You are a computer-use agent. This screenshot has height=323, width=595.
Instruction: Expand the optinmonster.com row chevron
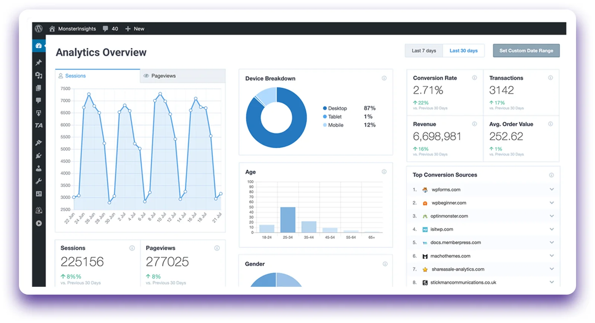click(x=551, y=216)
